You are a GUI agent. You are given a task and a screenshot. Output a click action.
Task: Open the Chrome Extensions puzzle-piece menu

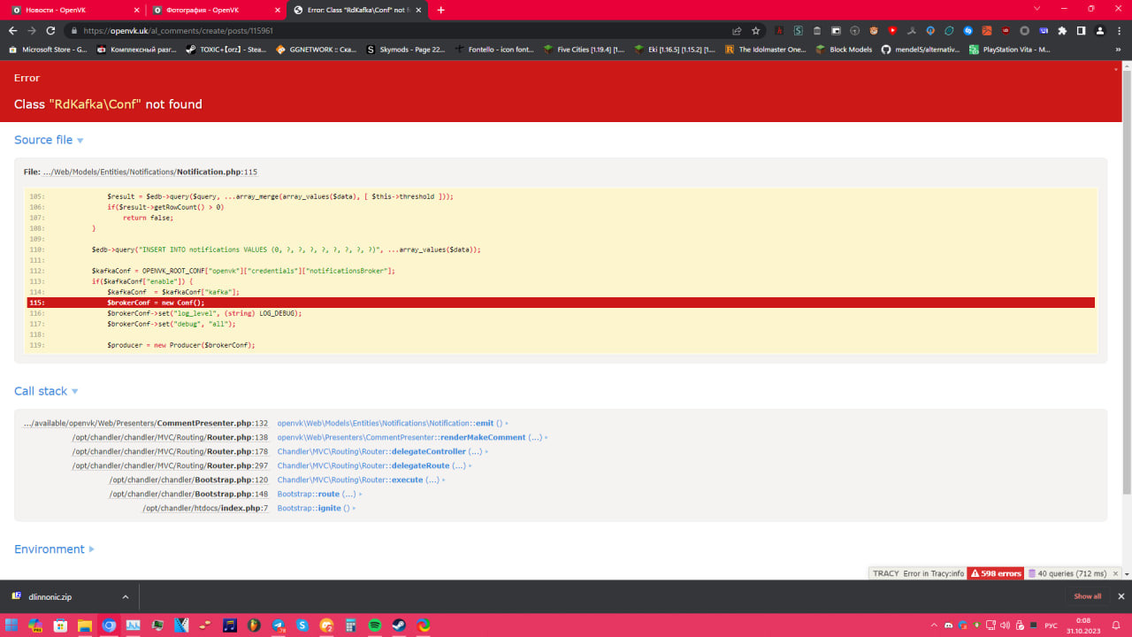coord(1062,30)
